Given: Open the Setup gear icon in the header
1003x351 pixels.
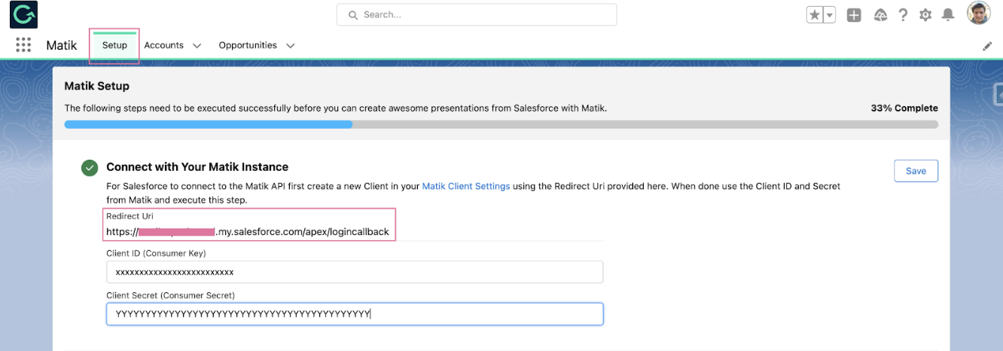Looking at the screenshot, I should (925, 15).
